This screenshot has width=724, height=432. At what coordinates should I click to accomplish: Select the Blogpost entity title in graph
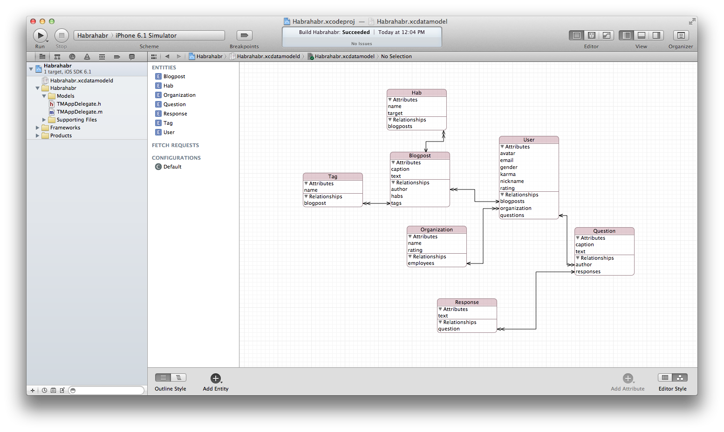tap(420, 155)
